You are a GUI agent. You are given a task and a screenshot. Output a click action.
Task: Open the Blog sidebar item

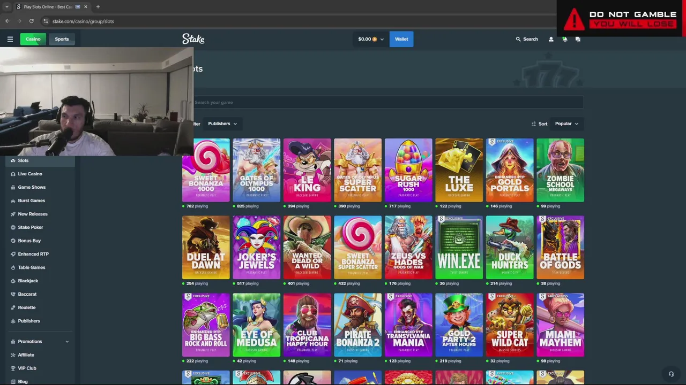coord(23,381)
